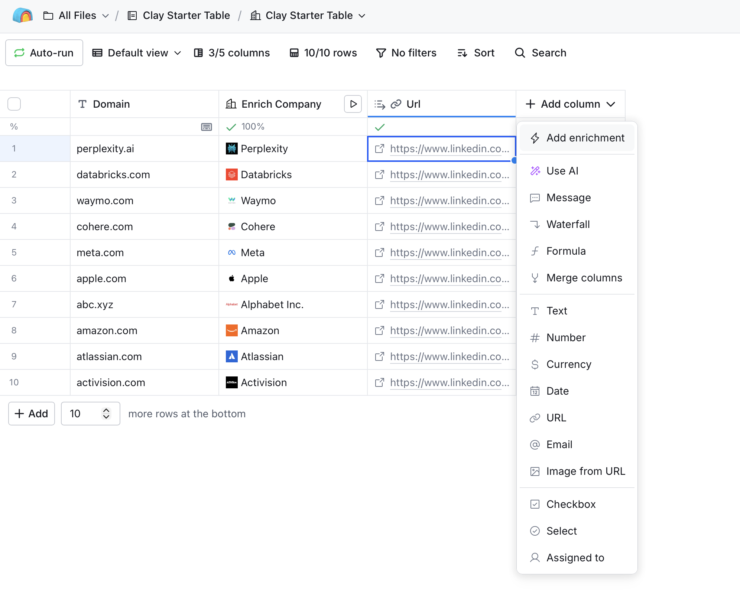Click the Add button to append rows

[31, 413]
